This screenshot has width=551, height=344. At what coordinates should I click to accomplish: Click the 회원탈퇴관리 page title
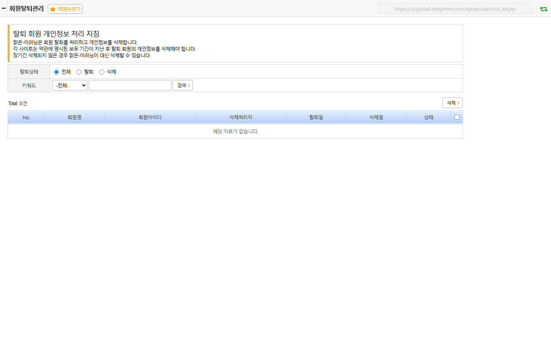[26, 8]
